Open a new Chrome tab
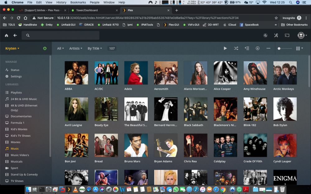 [x=177, y=10]
